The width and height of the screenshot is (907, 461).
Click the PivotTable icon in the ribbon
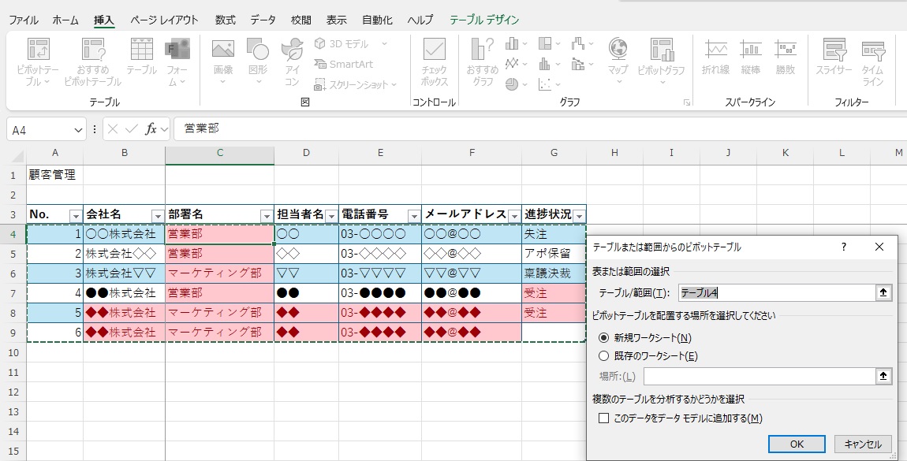tap(38, 52)
